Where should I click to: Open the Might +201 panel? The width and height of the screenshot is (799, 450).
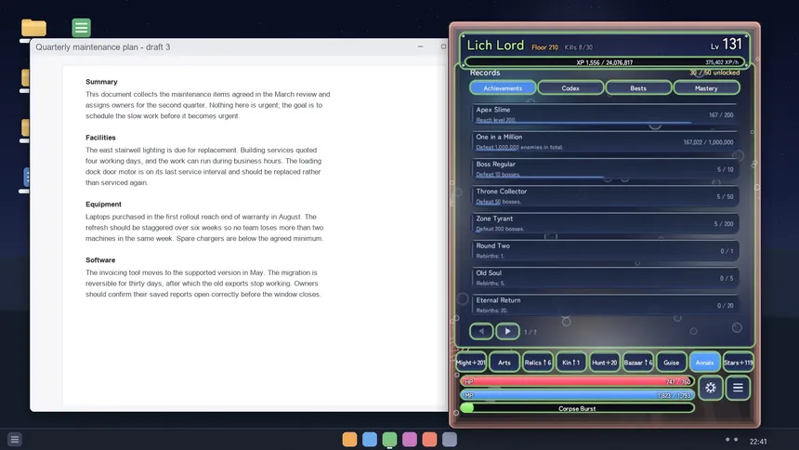pos(471,363)
